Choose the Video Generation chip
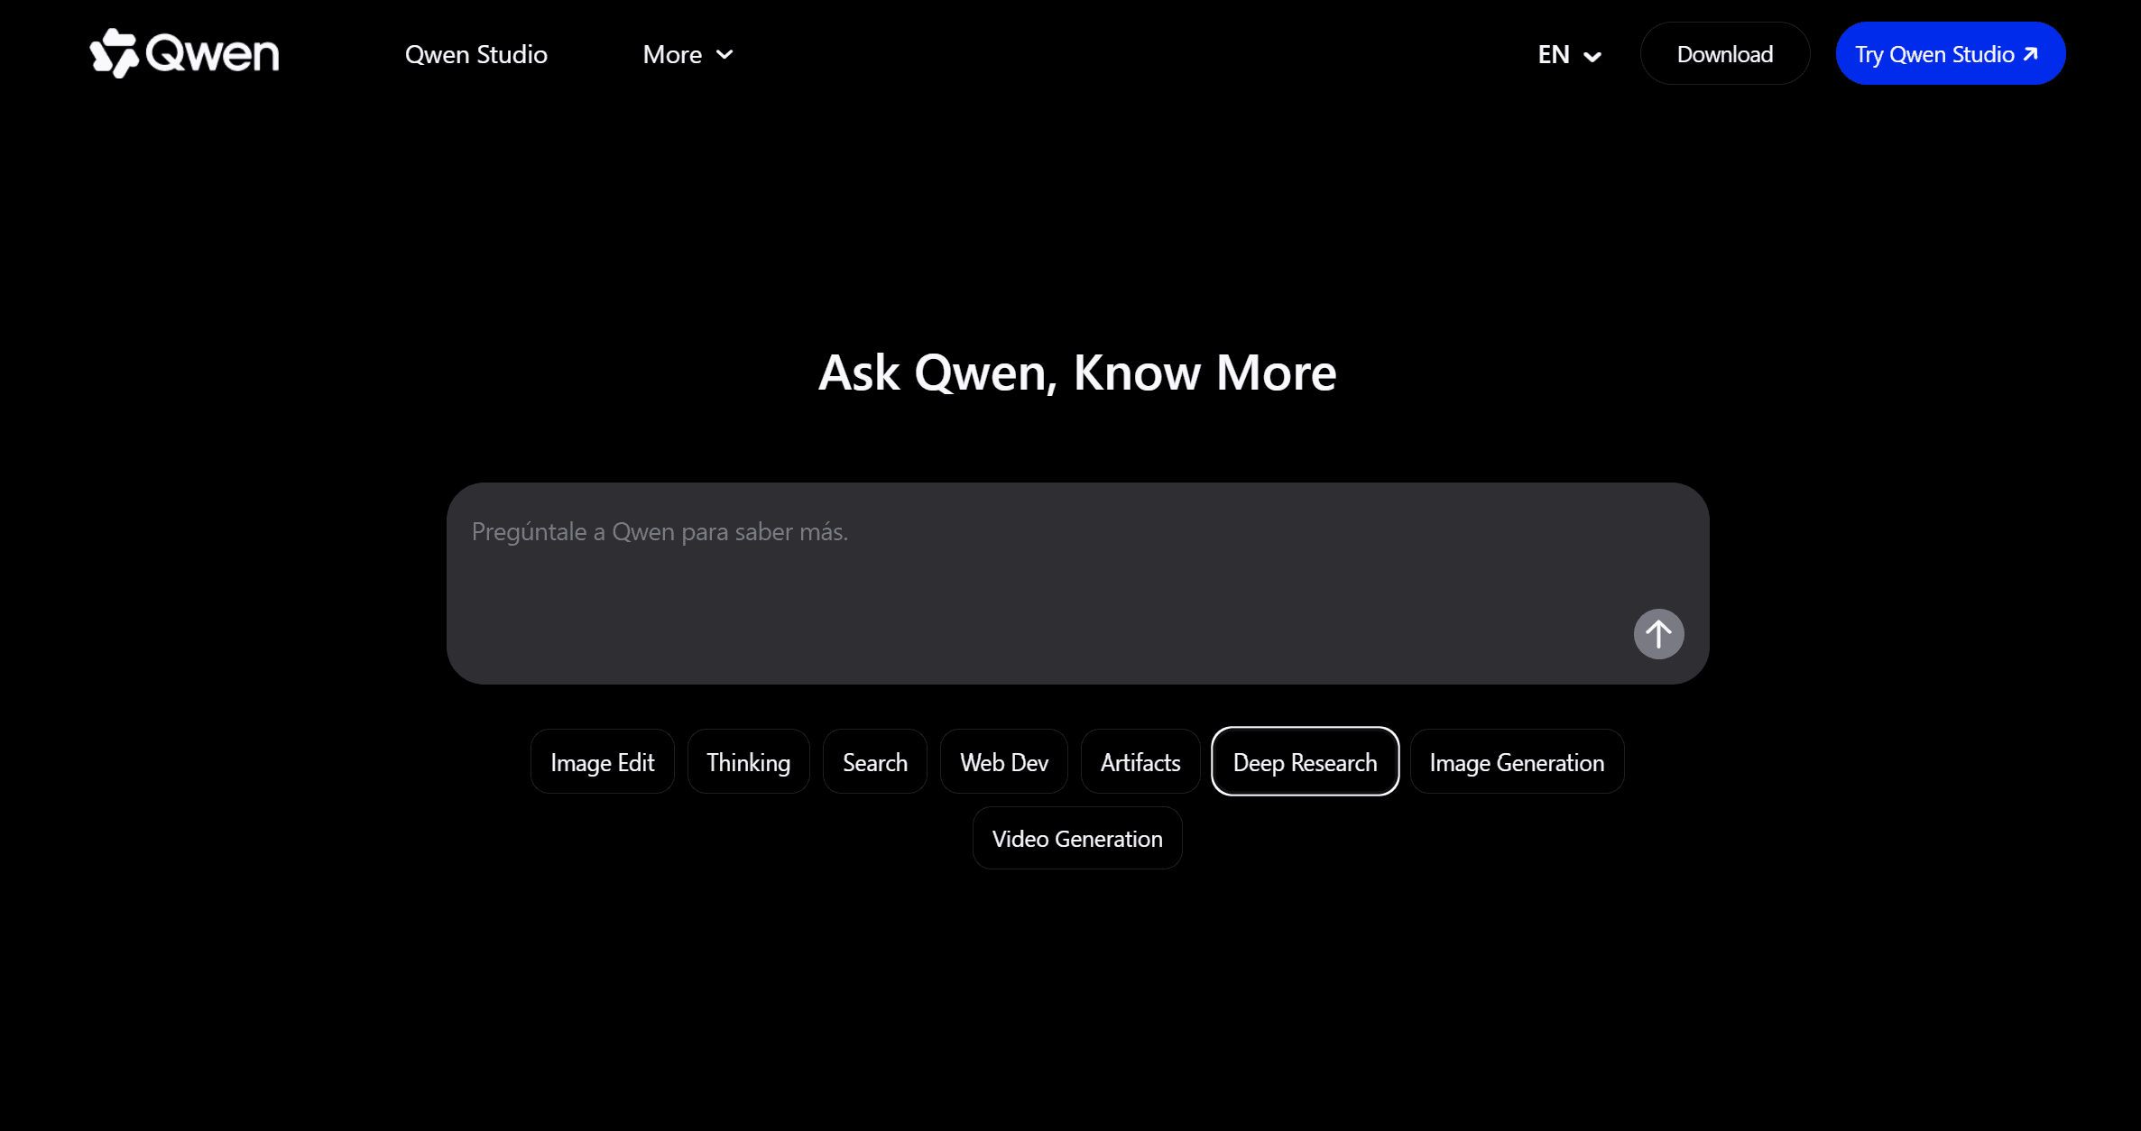The width and height of the screenshot is (2141, 1131). point(1077,838)
